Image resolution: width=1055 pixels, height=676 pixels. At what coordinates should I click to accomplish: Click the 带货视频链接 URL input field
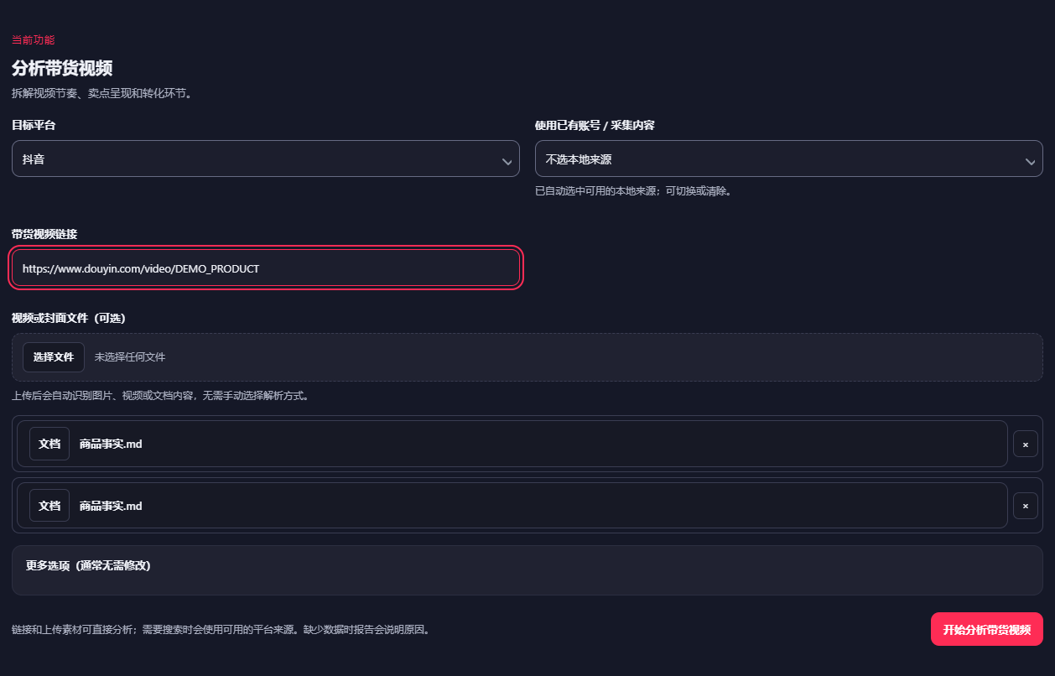[x=266, y=268]
